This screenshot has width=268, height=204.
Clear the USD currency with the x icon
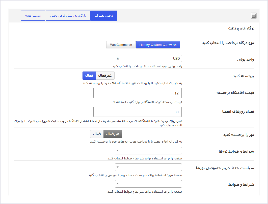pyautogui.click(x=118, y=58)
